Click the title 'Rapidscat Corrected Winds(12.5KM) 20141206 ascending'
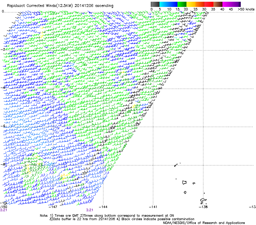256x225 pixels. tap(60, 6)
